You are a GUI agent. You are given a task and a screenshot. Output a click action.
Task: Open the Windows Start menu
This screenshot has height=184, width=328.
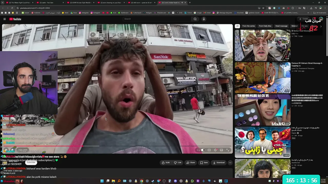[x=102, y=181]
